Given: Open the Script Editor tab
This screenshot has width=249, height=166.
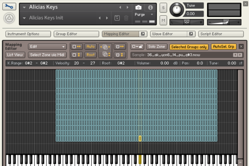Looking at the screenshot, I should pos(221,34).
